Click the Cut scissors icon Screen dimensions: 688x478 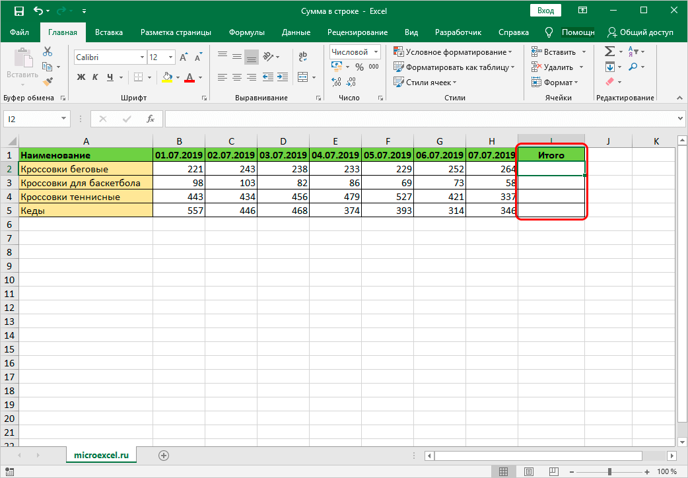coord(48,51)
